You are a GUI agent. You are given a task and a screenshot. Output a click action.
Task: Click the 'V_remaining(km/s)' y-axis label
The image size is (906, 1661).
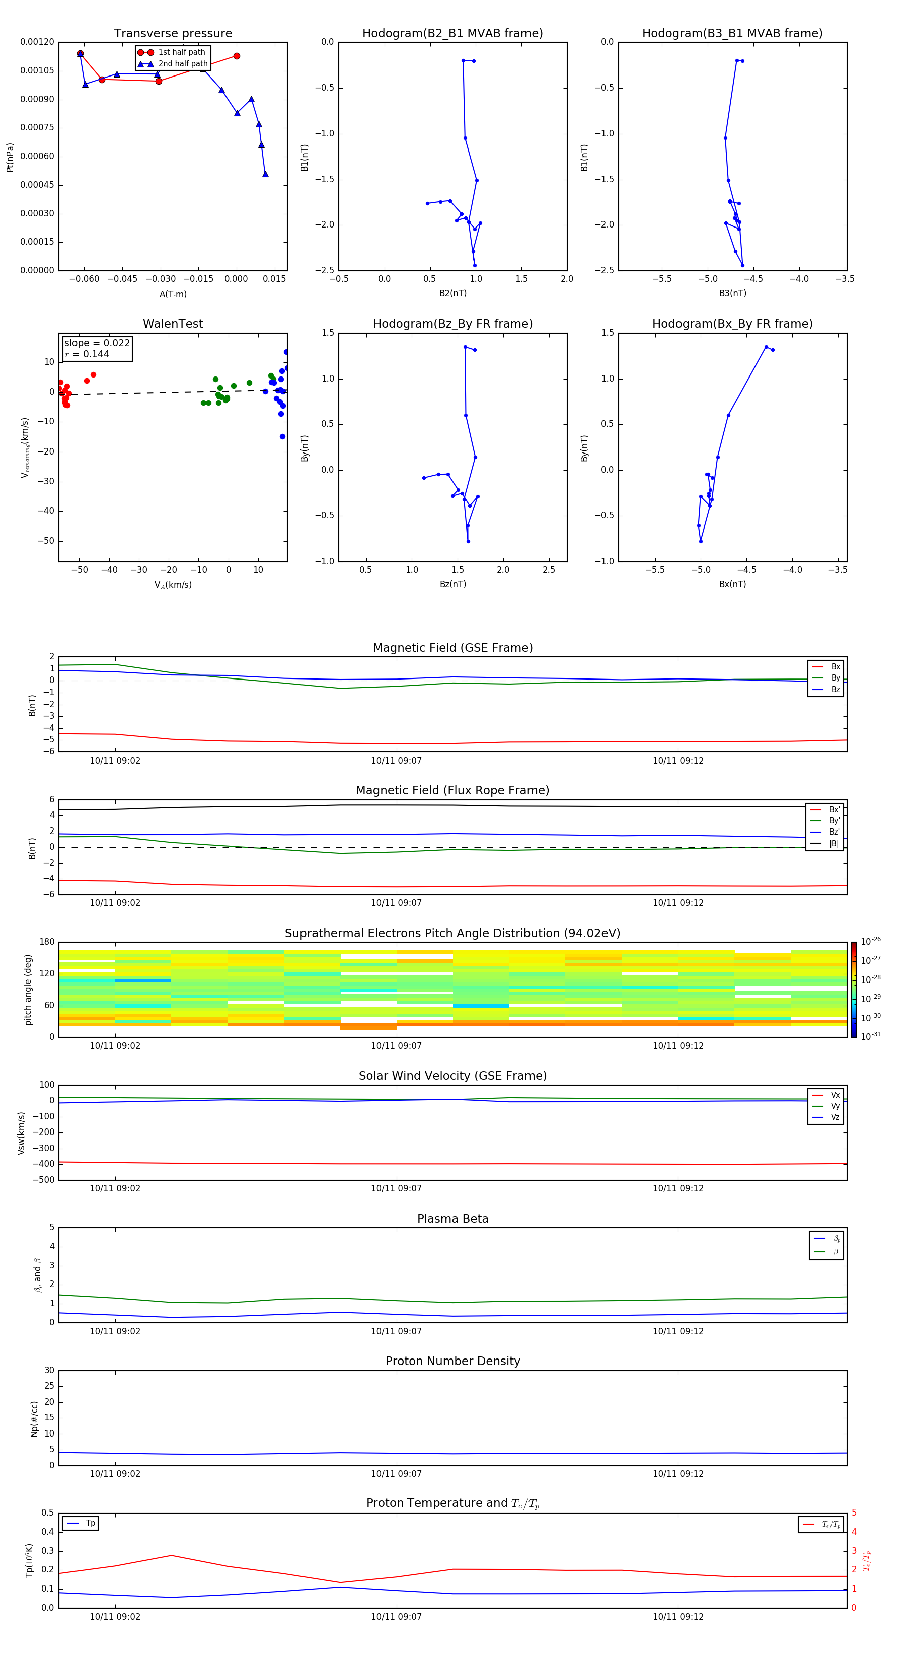tap(25, 447)
